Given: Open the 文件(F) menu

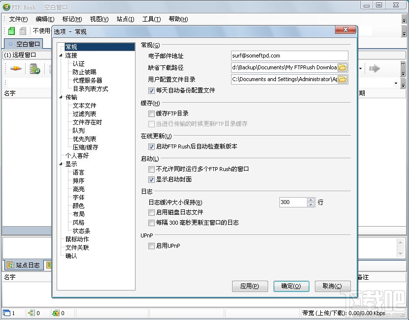Looking at the screenshot, I should (x=18, y=19).
